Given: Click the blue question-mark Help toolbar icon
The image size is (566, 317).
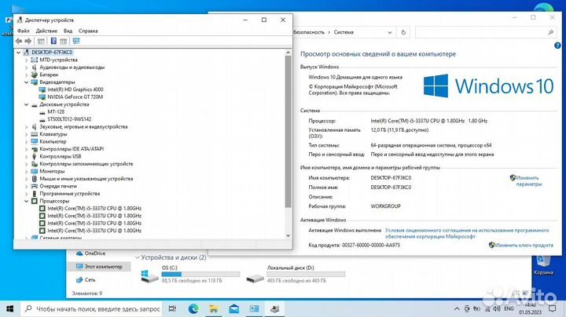Looking at the screenshot, I should click(53, 41).
